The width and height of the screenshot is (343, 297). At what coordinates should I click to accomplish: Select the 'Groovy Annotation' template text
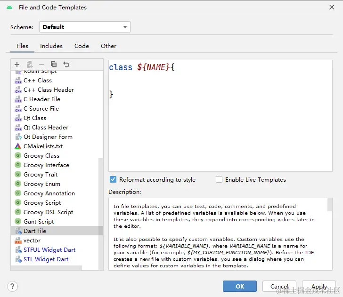coord(49,193)
